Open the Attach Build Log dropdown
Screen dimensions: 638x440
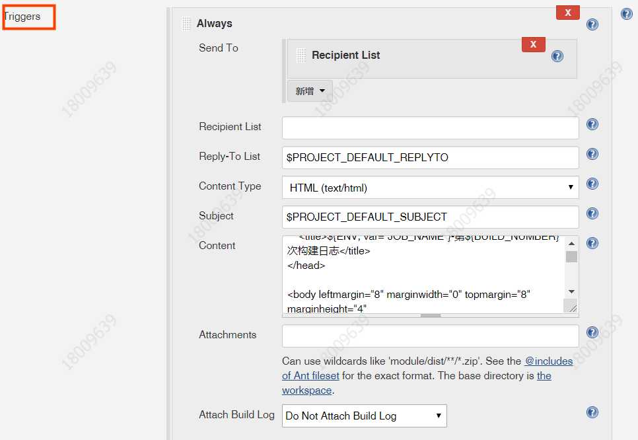364,416
